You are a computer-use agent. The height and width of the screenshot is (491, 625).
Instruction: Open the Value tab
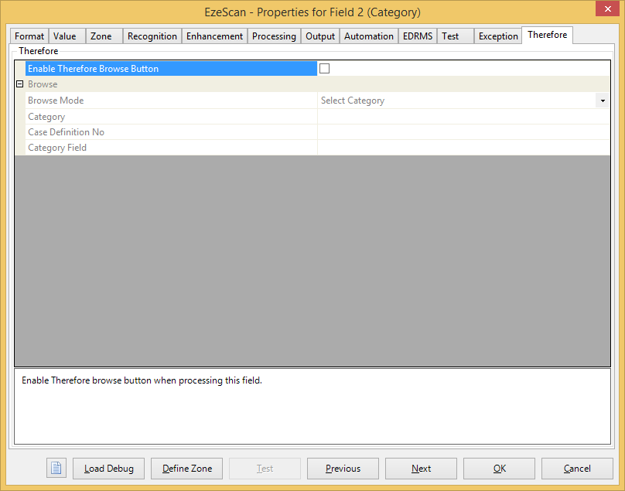(x=65, y=36)
